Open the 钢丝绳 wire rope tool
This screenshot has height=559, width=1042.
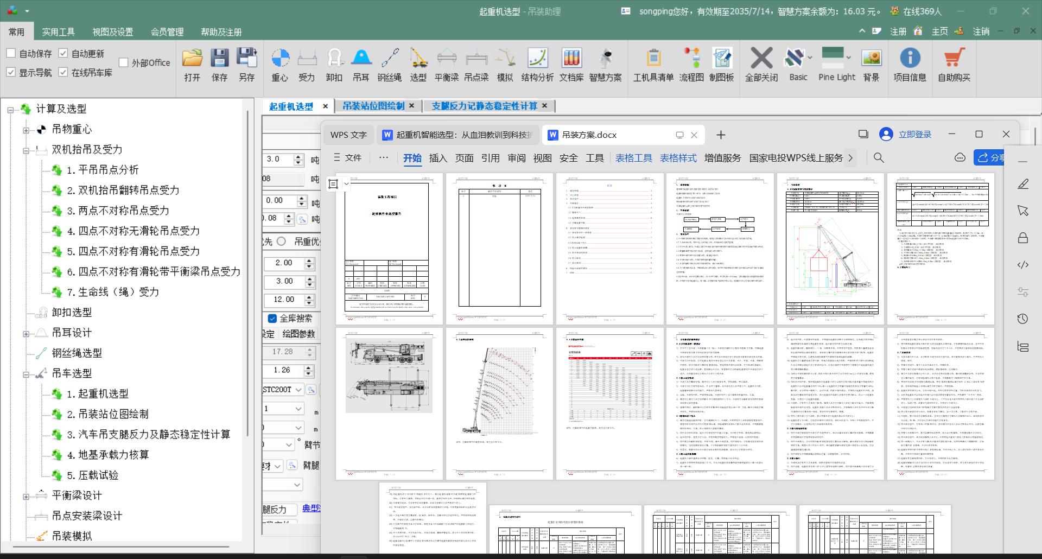click(390, 58)
